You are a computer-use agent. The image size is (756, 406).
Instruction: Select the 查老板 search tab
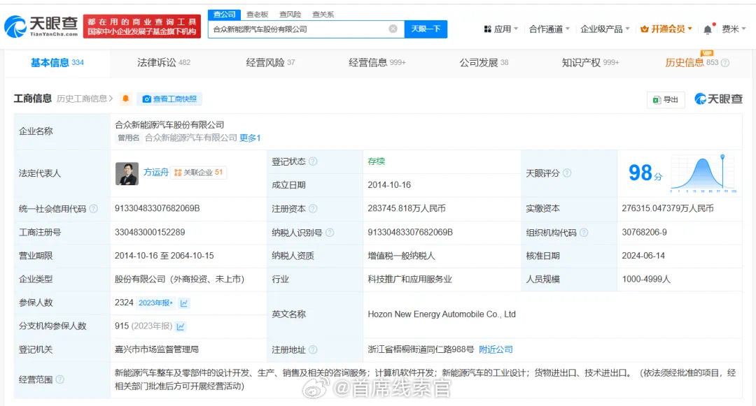[257, 15]
